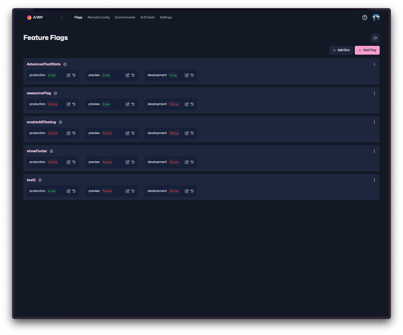
Task: View history for test2 production
Action: coord(74,191)
